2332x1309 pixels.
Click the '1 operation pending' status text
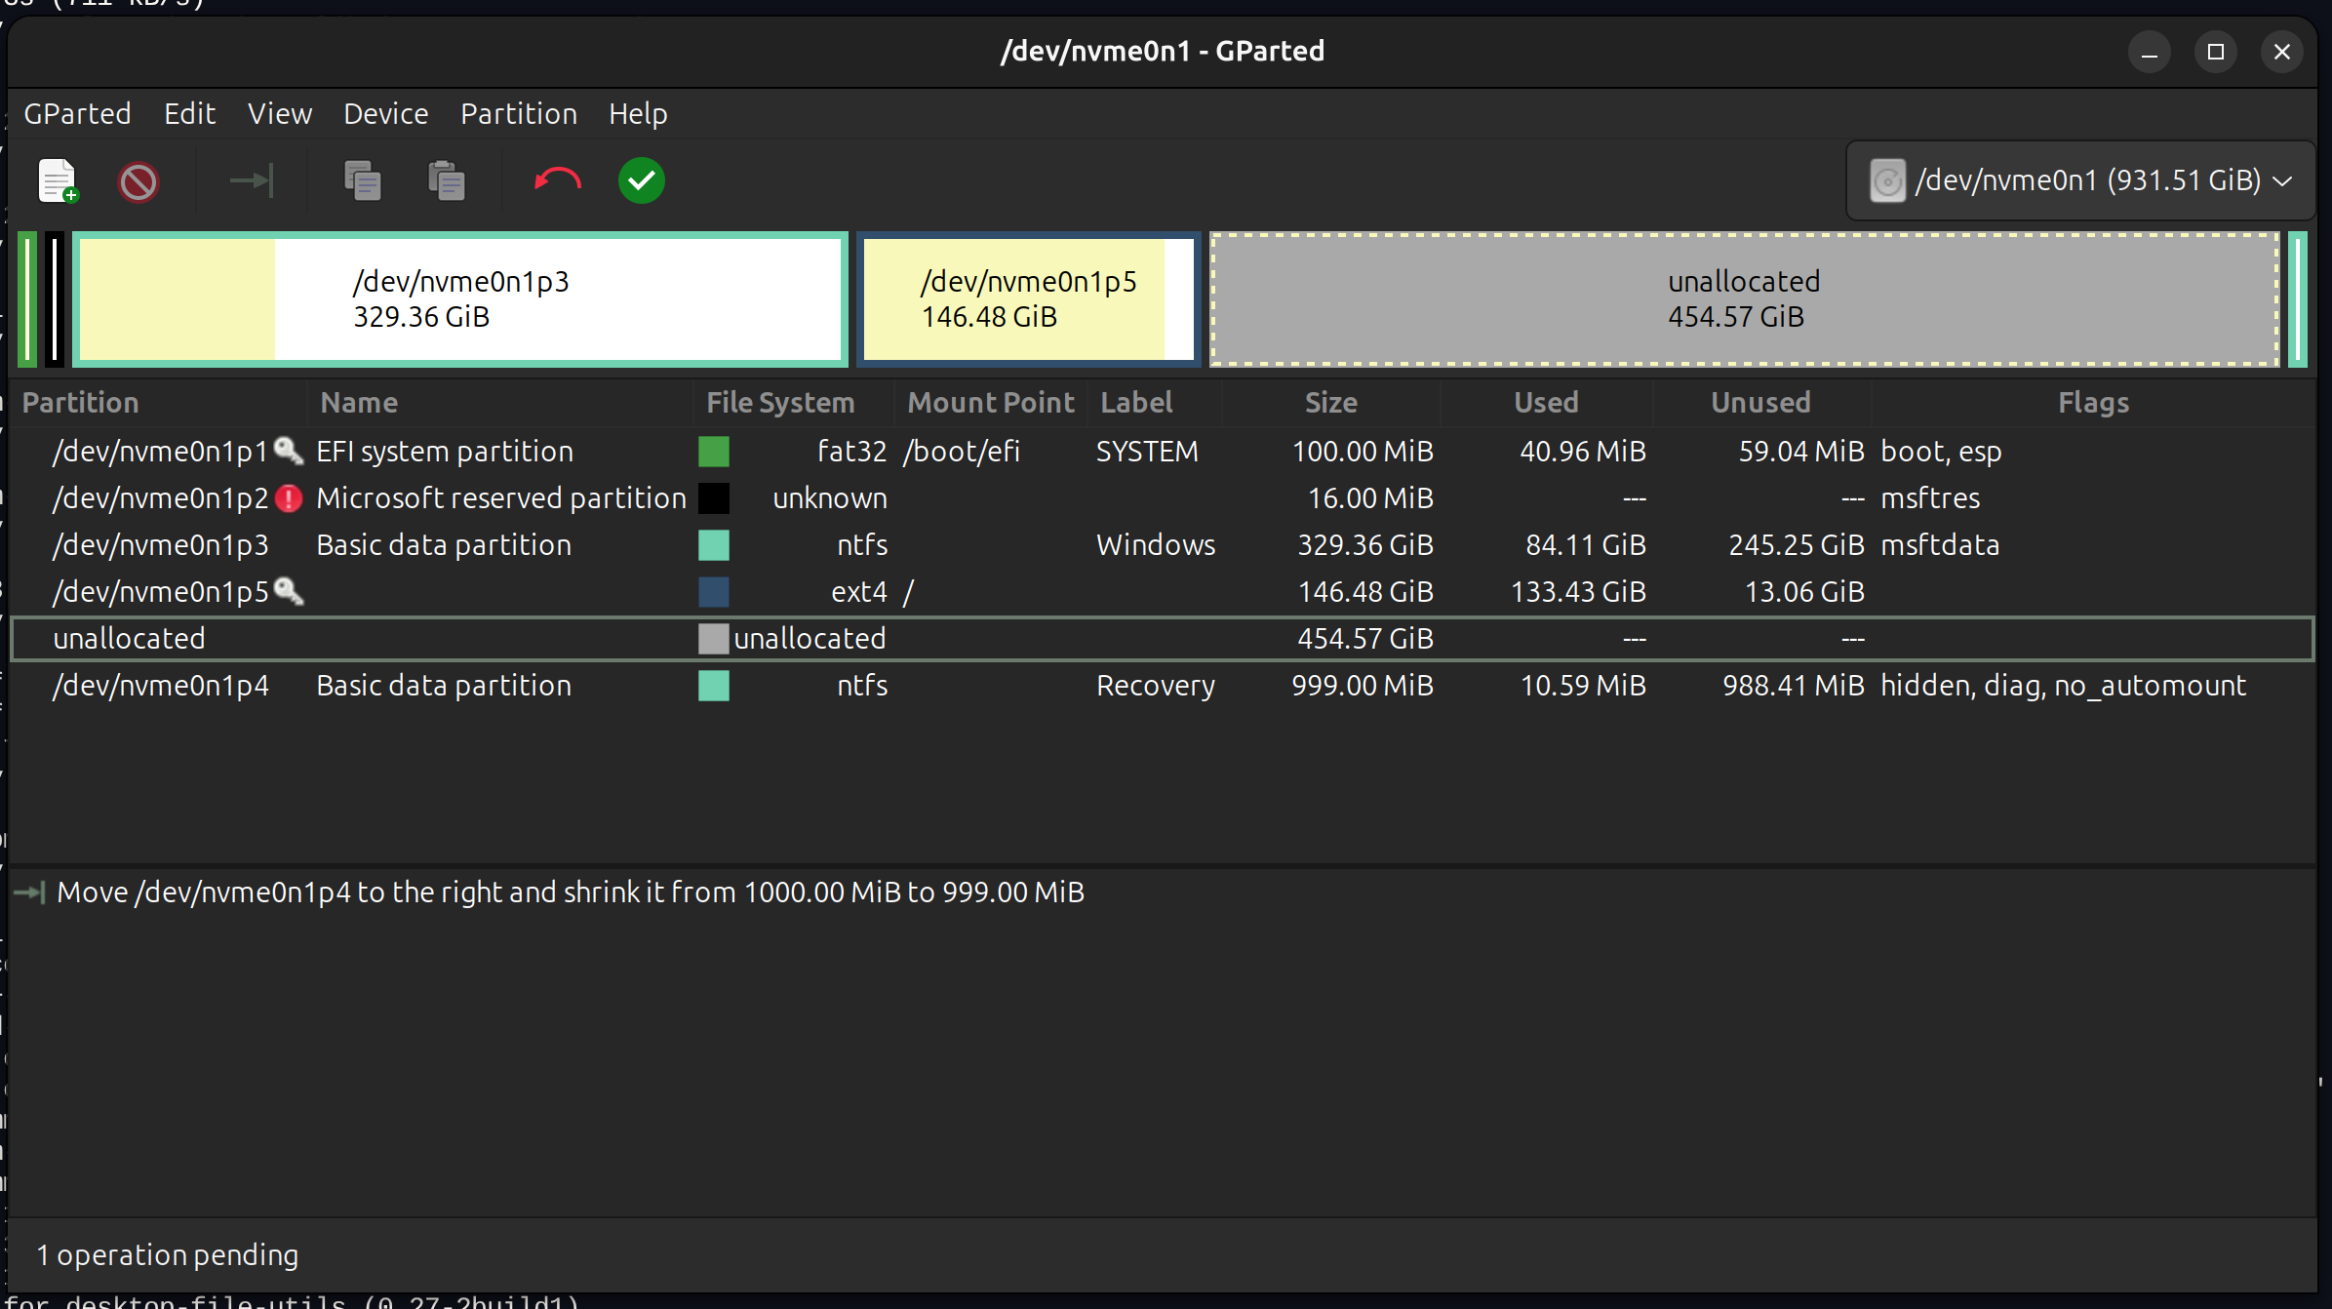168,1255
